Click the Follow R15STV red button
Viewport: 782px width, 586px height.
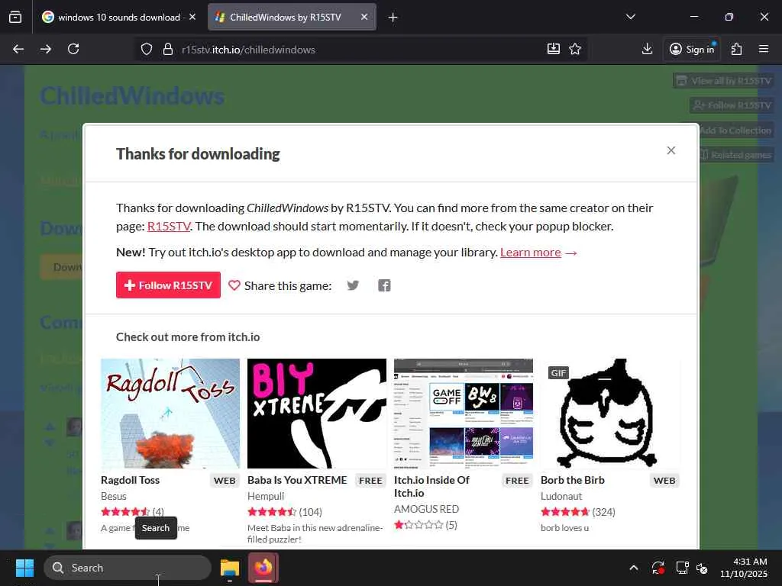coord(168,285)
